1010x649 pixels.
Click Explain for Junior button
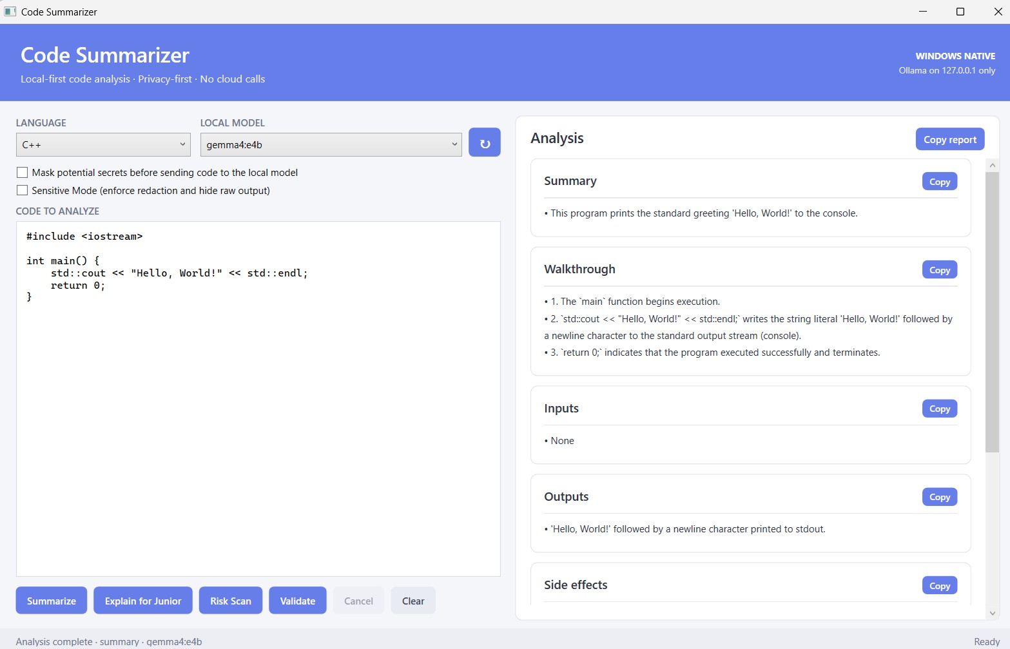click(x=143, y=601)
